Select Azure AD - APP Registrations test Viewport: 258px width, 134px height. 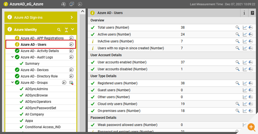(42, 38)
